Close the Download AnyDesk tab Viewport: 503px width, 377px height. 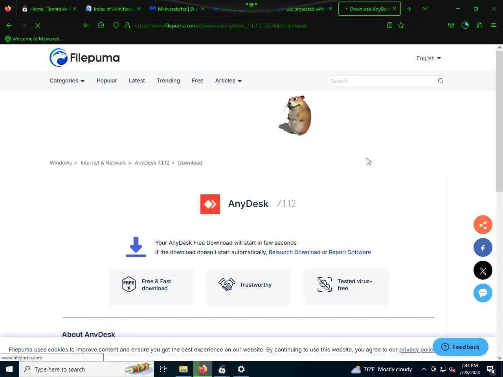click(395, 9)
